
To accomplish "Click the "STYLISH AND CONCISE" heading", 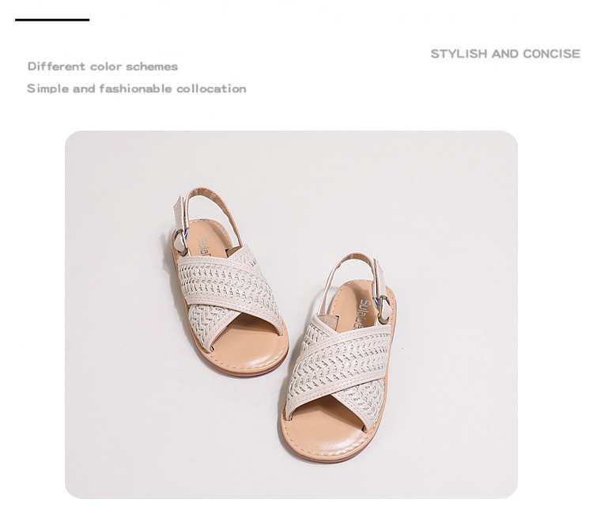I will [505, 54].
